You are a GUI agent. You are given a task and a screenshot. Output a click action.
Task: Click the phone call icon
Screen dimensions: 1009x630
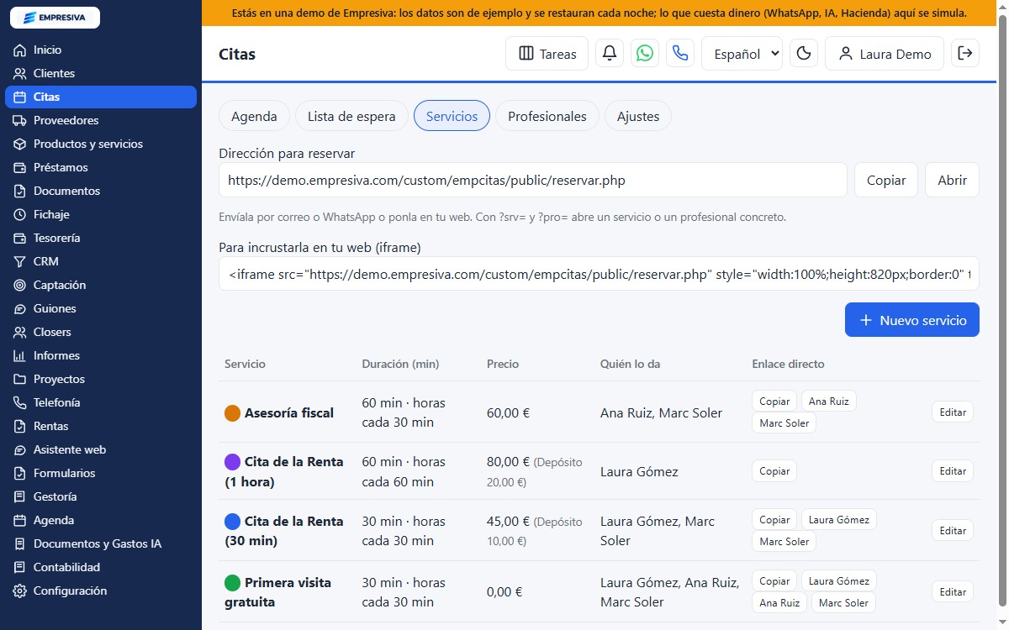coord(680,54)
